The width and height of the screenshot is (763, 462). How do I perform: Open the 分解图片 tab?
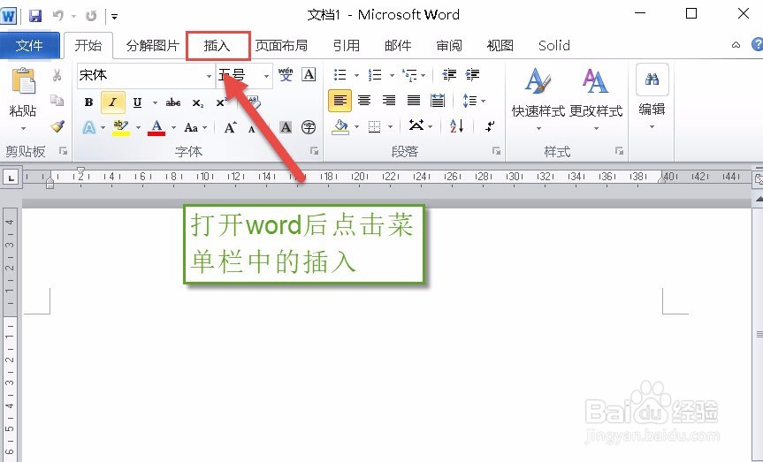pyautogui.click(x=153, y=46)
